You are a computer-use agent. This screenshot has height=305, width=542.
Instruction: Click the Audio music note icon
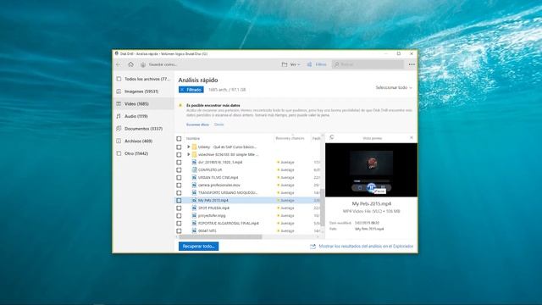click(119, 116)
